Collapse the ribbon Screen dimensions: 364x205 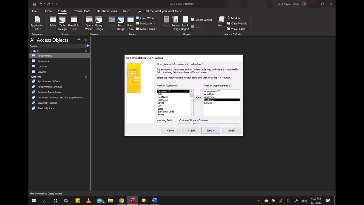click(332, 34)
